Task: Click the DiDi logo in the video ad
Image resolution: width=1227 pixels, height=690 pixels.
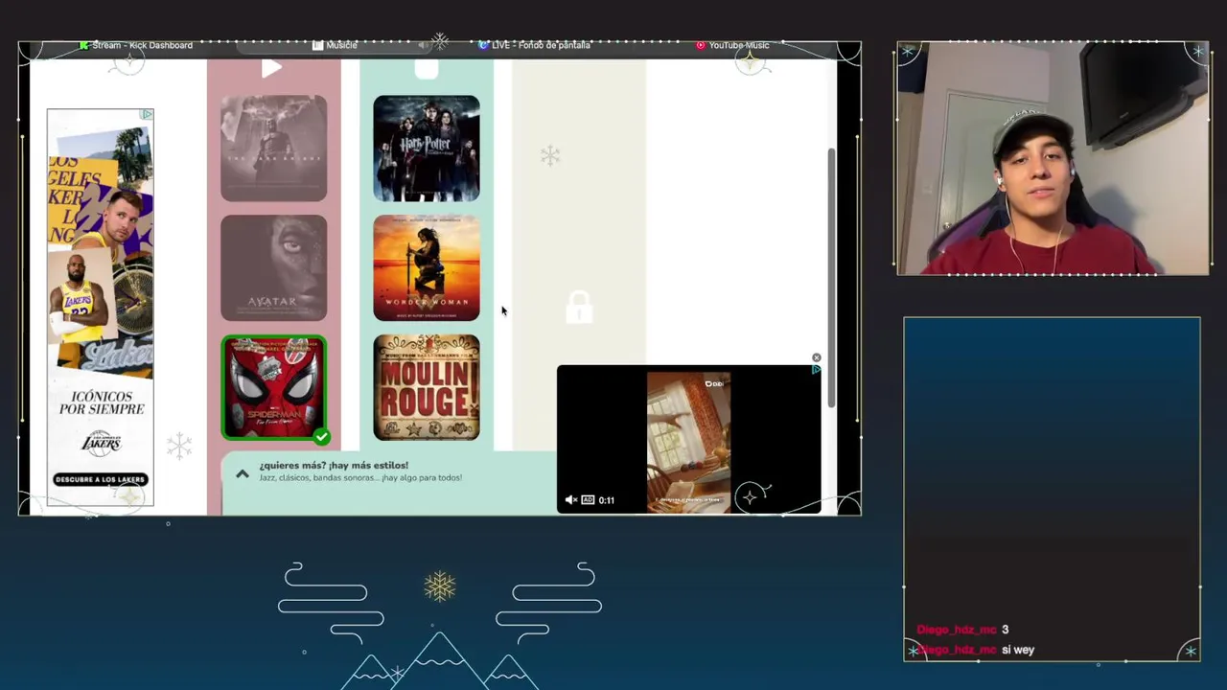Action: [x=714, y=383]
